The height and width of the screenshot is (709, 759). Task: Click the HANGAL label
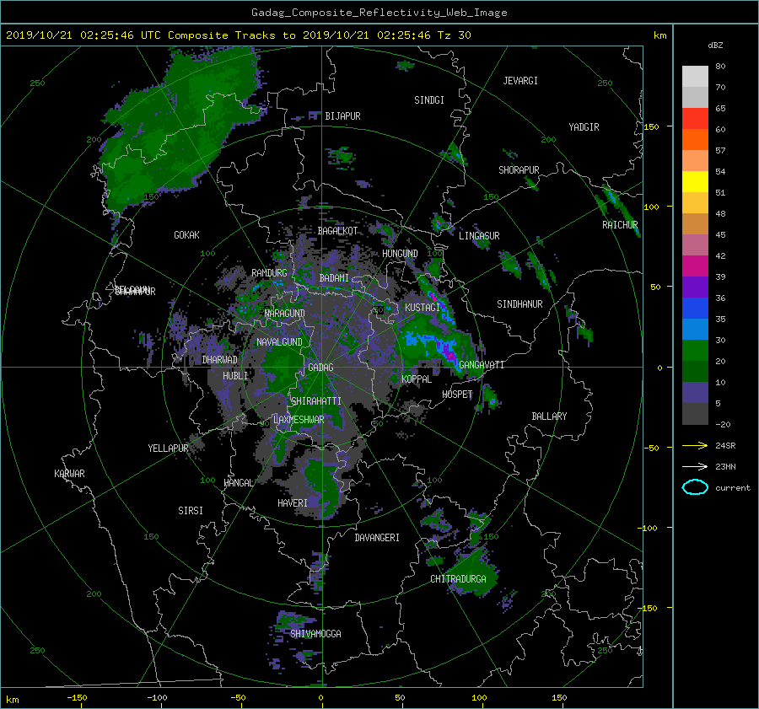tap(239, 483)
